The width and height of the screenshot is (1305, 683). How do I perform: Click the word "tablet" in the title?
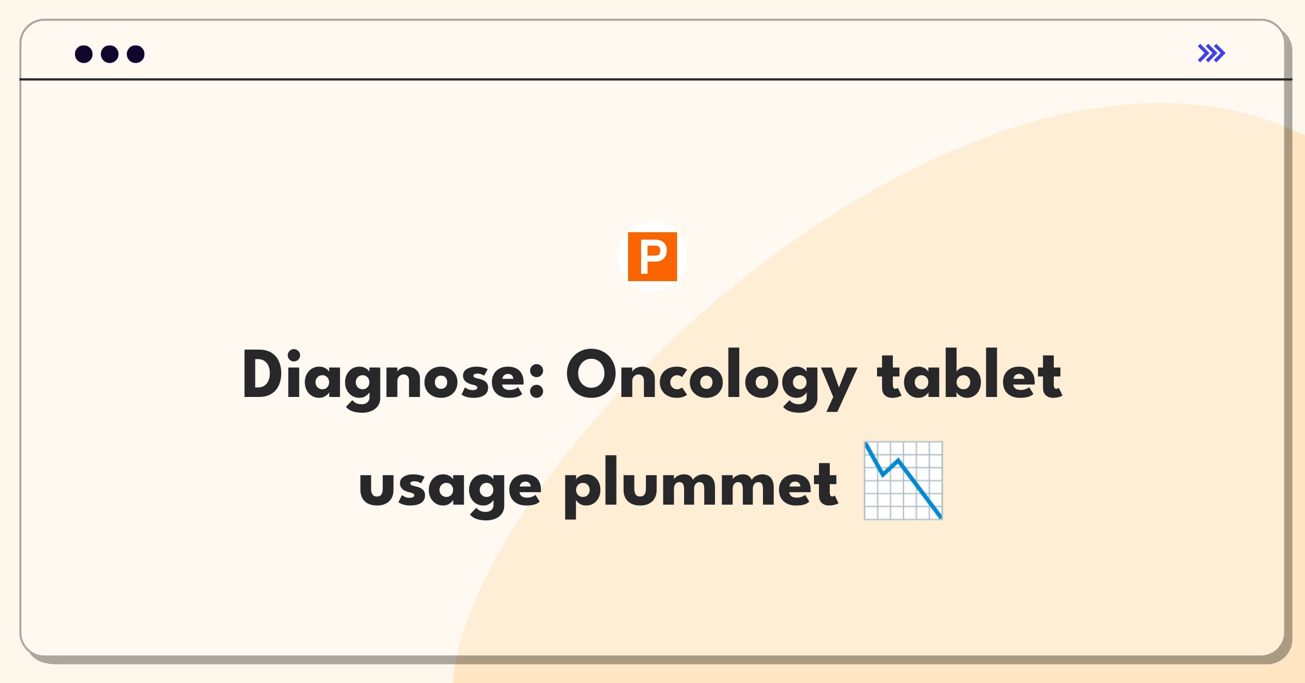(970, 374)
